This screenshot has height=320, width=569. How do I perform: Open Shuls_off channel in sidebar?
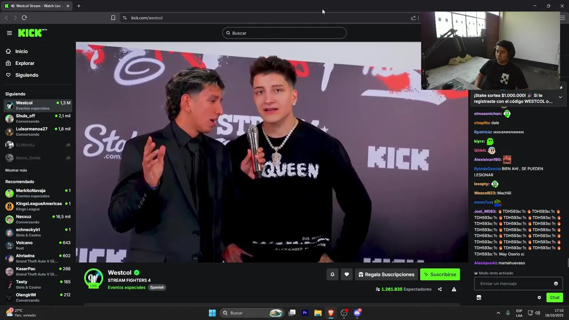click(x=38, y=118)
